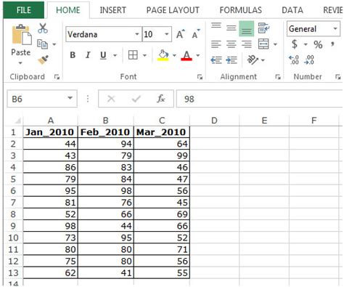Open the Paste options arrow

coord(20,63)
